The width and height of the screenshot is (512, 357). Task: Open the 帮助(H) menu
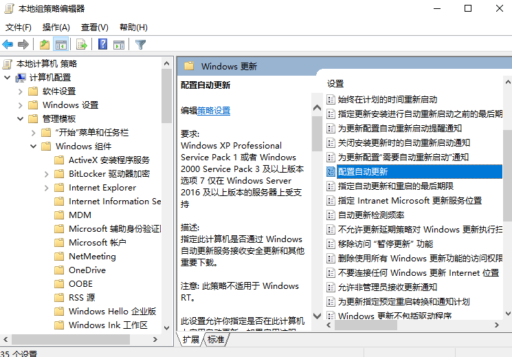pyautogui.click(x=133, y=27)
